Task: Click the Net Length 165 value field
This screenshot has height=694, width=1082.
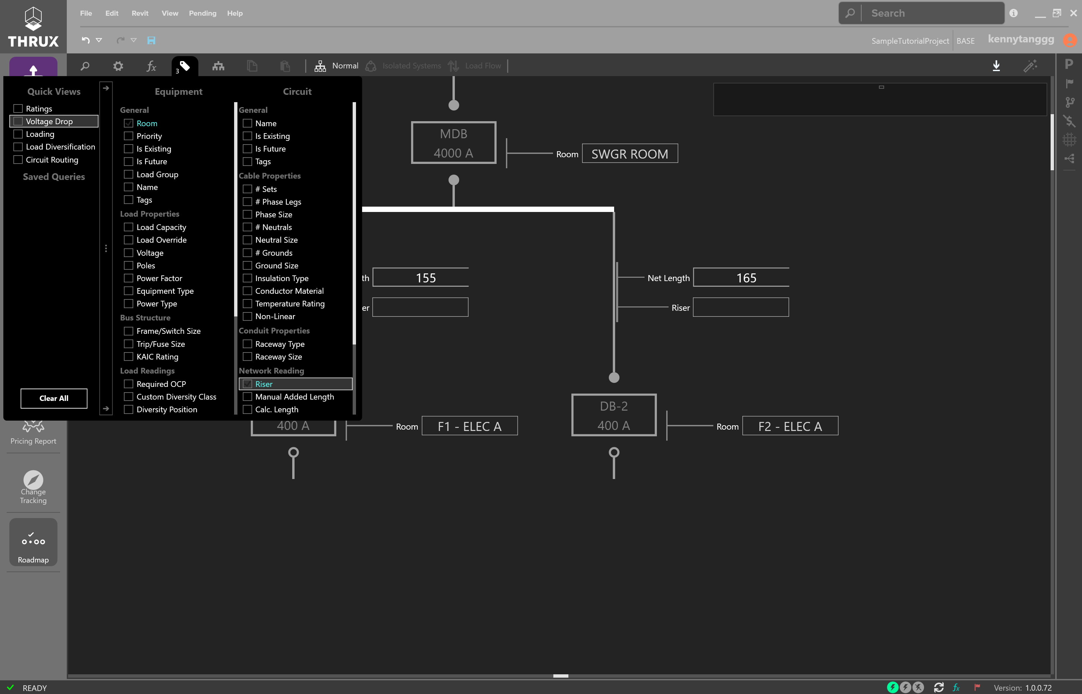Action: coord(741,278)
